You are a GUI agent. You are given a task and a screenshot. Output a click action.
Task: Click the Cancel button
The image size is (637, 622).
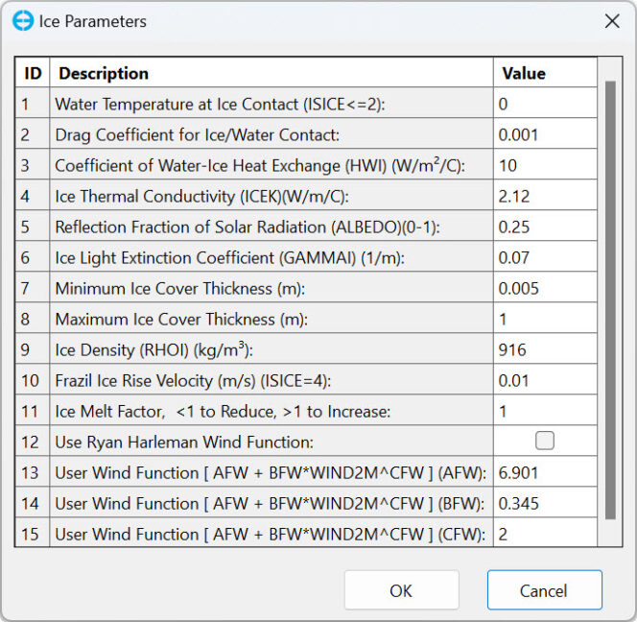point(544,590)
